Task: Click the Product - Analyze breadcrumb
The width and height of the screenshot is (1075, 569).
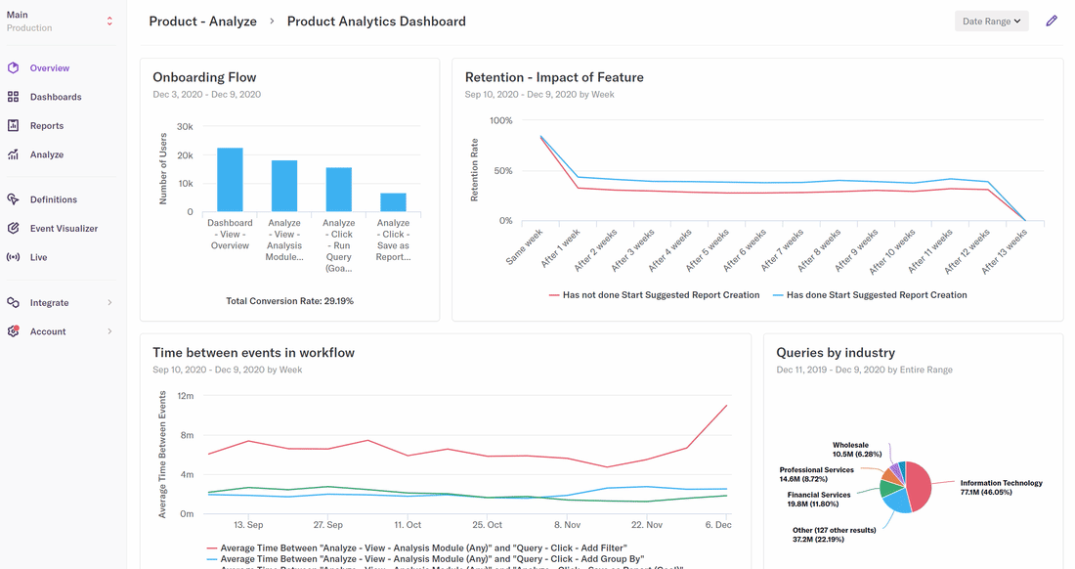Action: pos(203,22)
